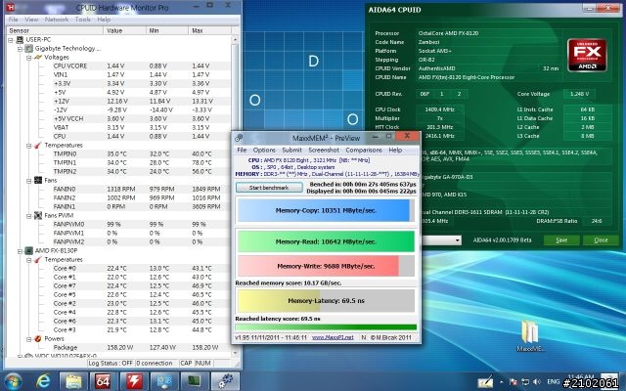Image resolution: width=626 pixels, height=391 pixels.
Task: Collapse Gigabyte Temperatures group
Action: click(28, 146)
